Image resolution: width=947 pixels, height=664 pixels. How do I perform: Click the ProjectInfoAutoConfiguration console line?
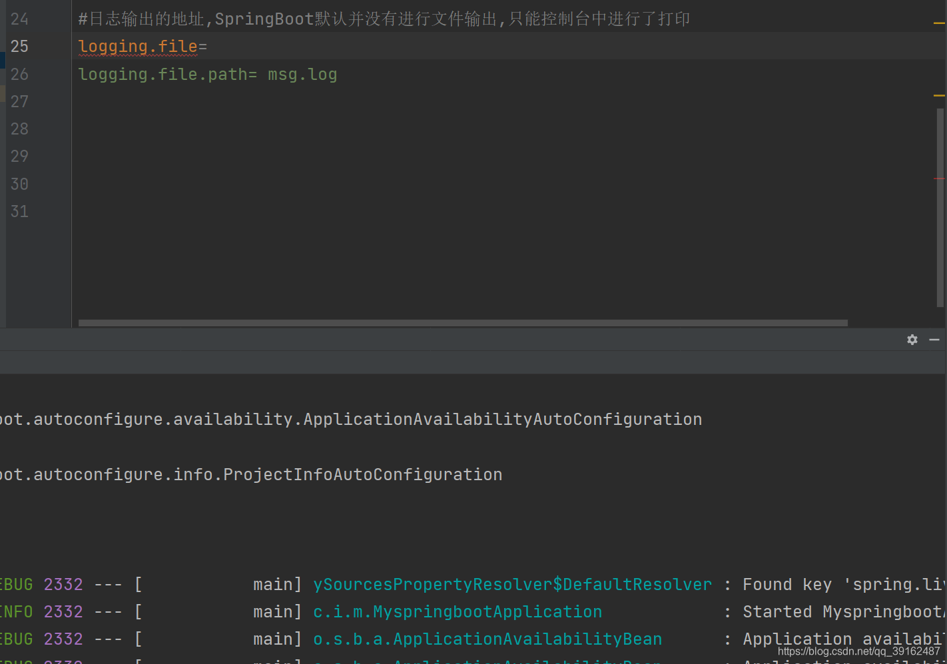[251, 474]
